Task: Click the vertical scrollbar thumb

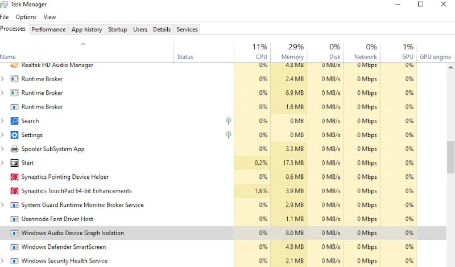Action: tap(450, 157)
